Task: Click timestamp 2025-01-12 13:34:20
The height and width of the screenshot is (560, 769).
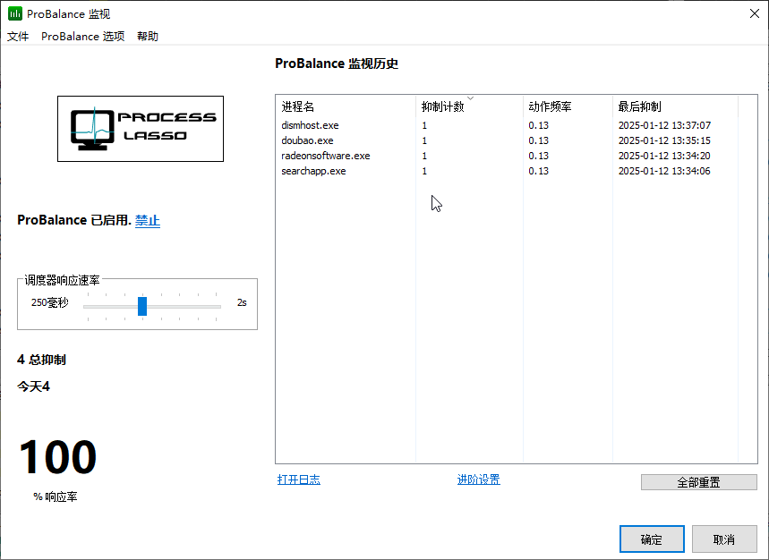Action: point(664,156)
